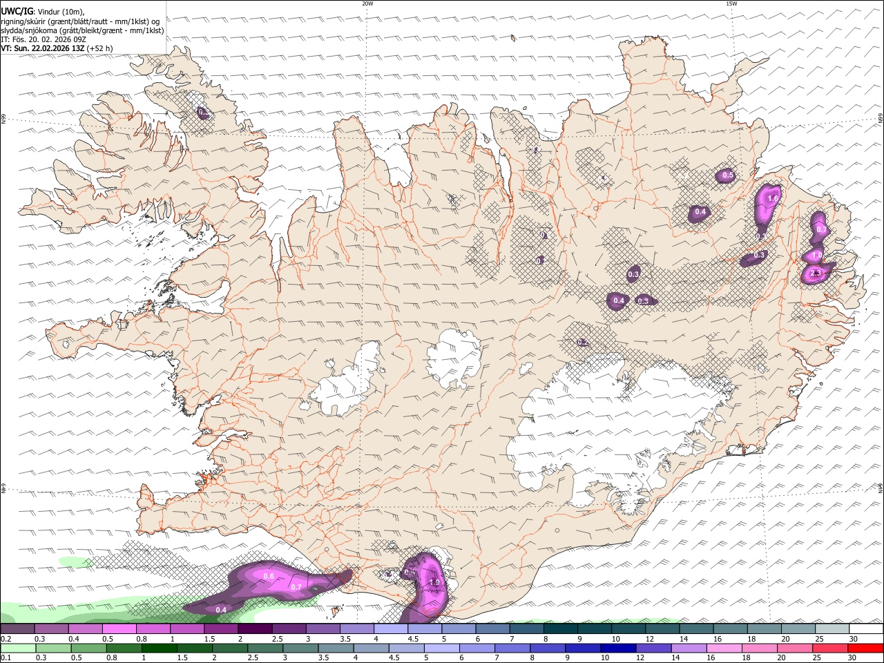884x663 pixels.
Task: Pick the violet rain swatch after 12
Action: [x=653, y=648]
